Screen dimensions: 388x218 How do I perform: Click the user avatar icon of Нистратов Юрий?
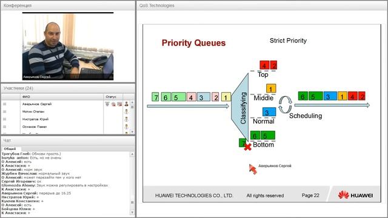127,119
